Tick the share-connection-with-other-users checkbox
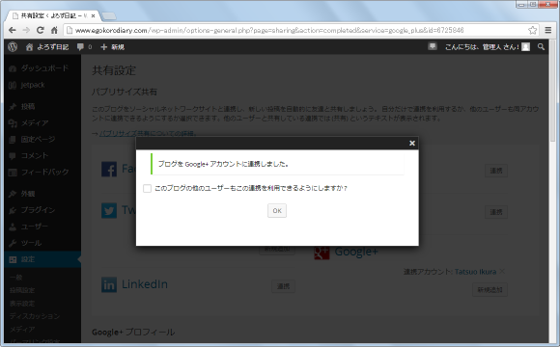560x347 pixels. coord(147,188)
